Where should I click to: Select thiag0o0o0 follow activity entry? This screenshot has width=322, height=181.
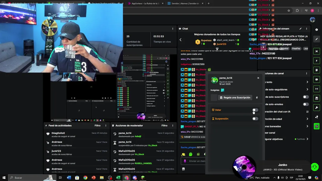point(76,135)
